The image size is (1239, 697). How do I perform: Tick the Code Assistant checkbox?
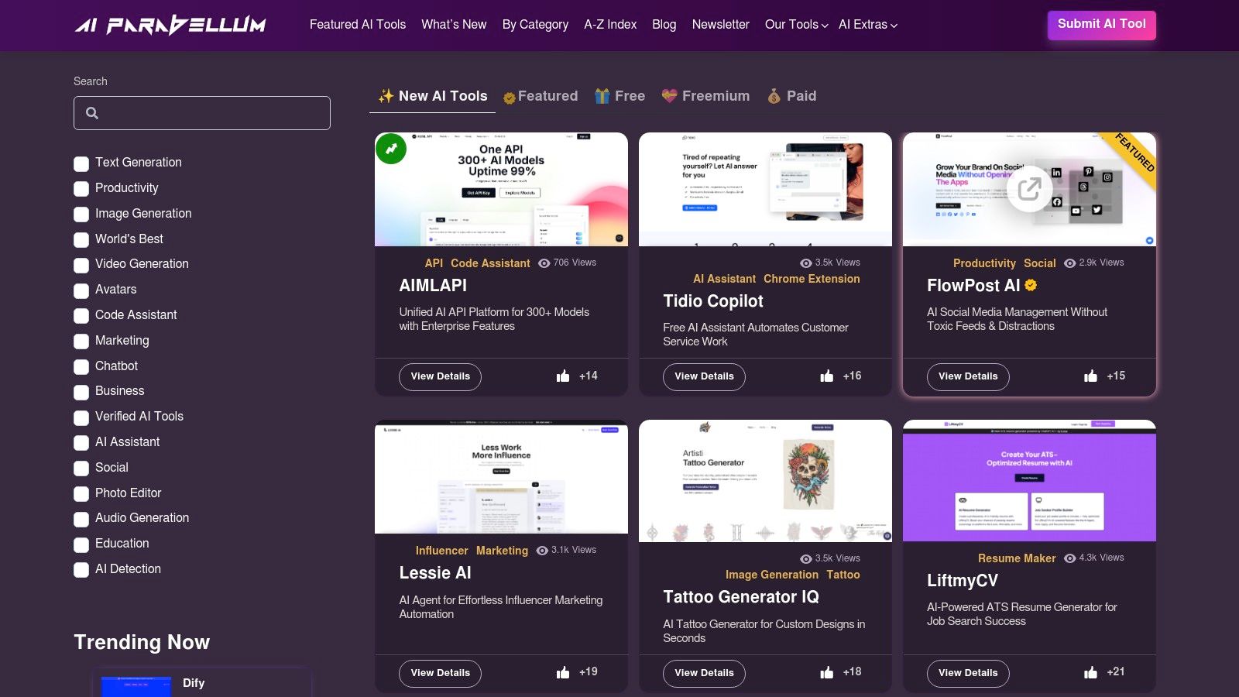pyautogui.click(x=81, y=316)
